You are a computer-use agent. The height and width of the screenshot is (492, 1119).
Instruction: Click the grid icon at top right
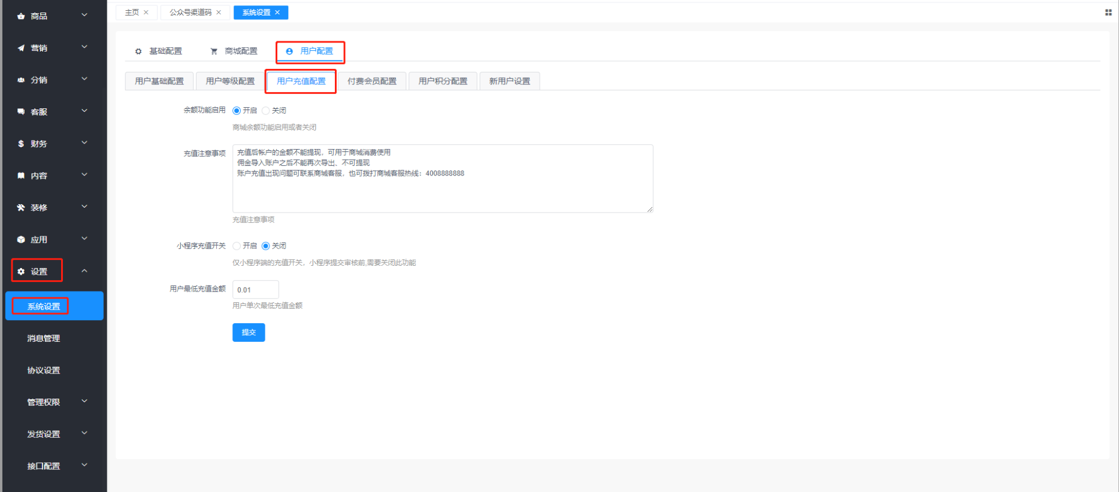point(1108,13)
